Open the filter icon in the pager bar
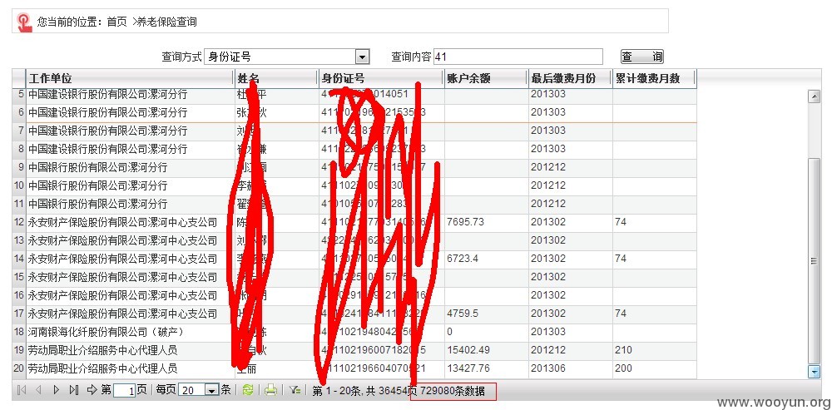Image resolution: width=832 pixels, height=410 pixels. point(295,390)
